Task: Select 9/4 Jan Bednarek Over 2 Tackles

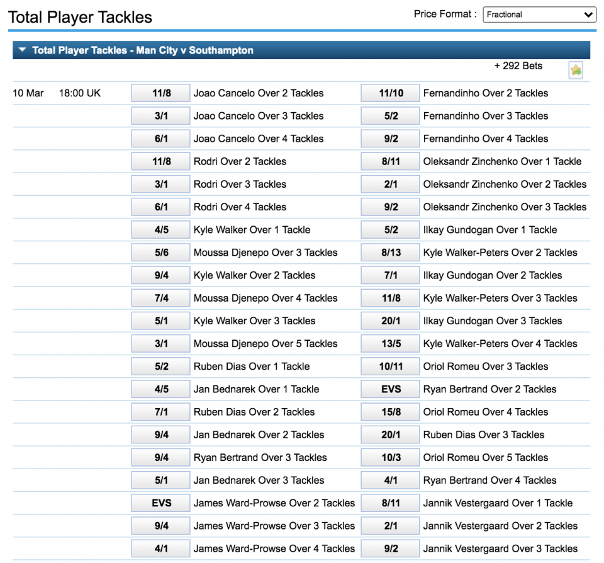Action: pyautogui.click(x=160, y=434)
